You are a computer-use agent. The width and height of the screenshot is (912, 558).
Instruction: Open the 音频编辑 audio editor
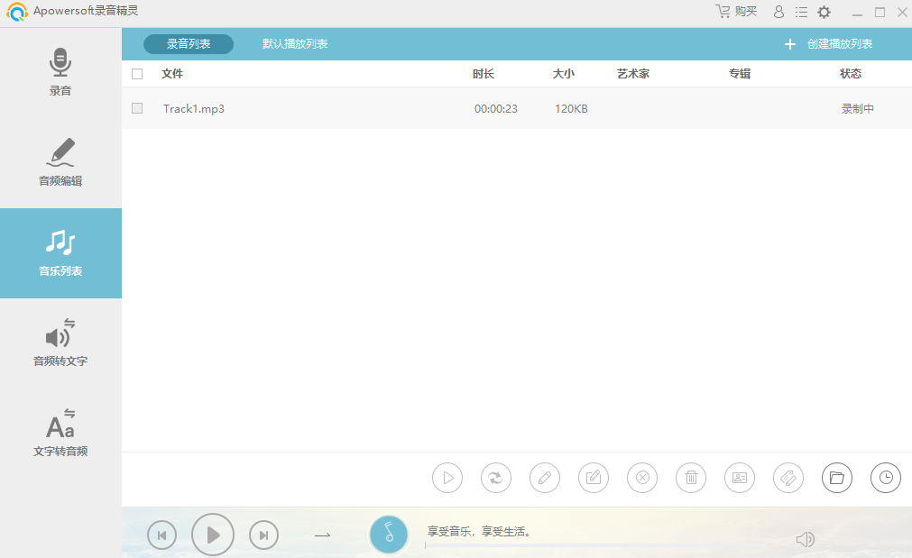[x=60, y=163]
